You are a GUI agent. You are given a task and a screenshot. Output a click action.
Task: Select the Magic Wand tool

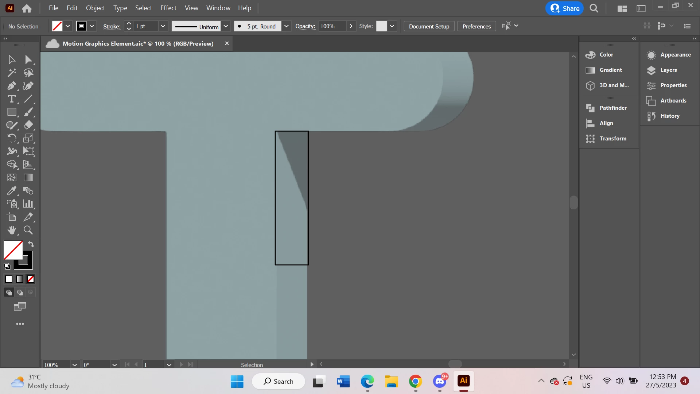click(11, 73)
